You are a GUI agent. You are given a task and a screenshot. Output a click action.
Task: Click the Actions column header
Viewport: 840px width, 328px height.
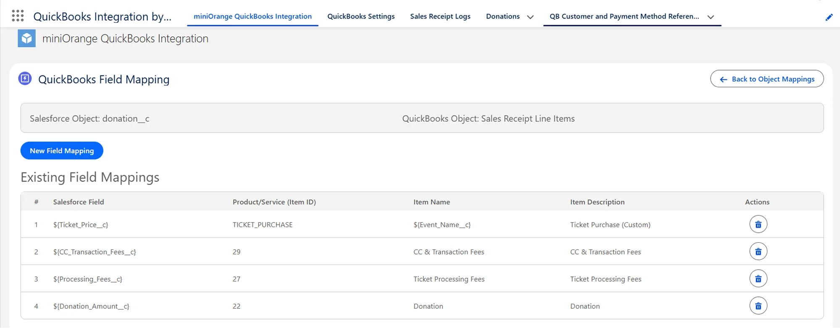[757, 202]
